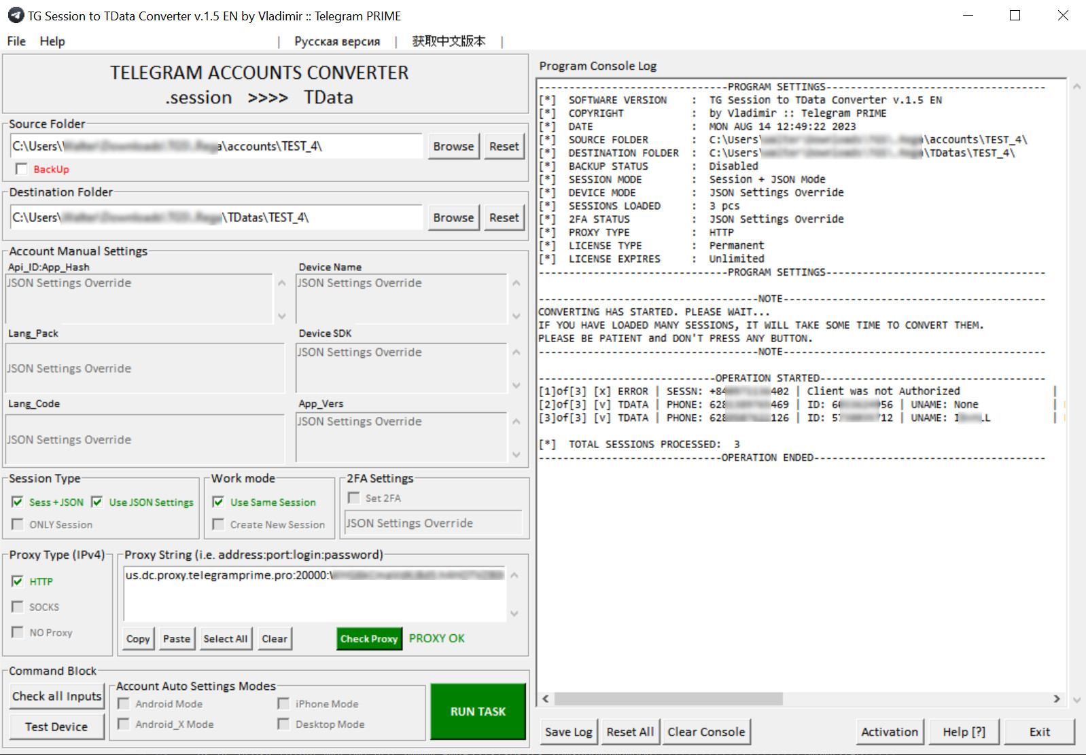
Task: Open the File menu
Action: (16, 41)
